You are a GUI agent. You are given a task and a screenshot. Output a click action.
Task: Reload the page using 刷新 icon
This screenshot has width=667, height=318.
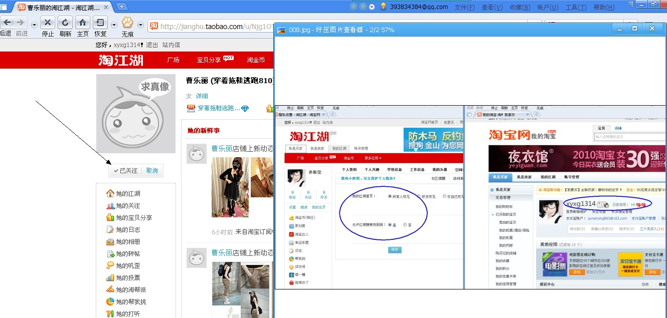65,23
